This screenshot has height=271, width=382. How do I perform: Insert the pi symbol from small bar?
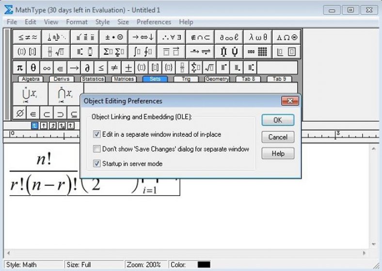pyautogui.click(x=20, y=67)
